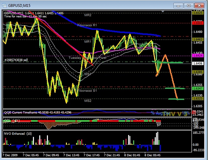Viewport: 208px width, 160px height.
Task: Click the green 1.6347 price label
Action: pyautogui.click(x=198, y=88)
